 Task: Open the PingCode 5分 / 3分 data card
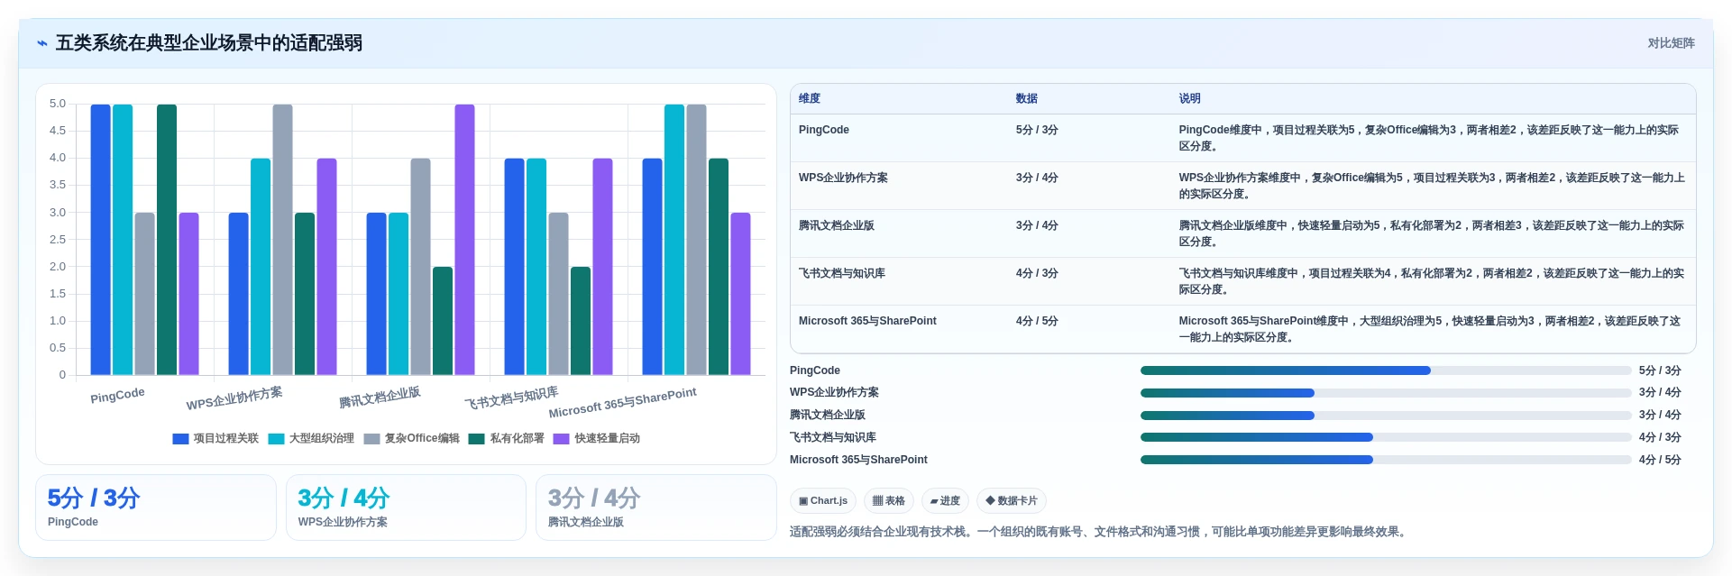(x=156, y=507)
